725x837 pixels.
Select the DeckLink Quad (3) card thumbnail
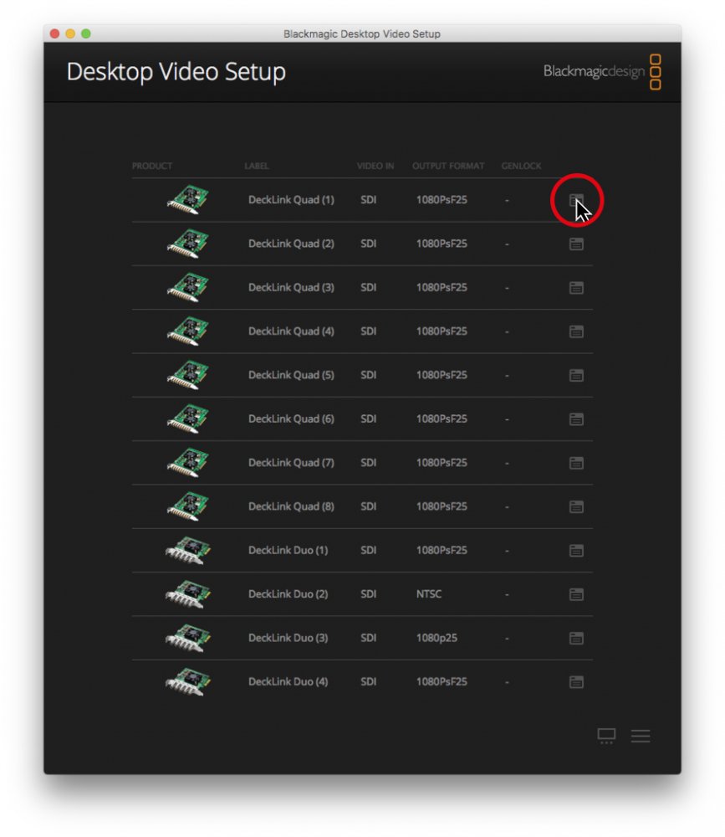[188, 287]
